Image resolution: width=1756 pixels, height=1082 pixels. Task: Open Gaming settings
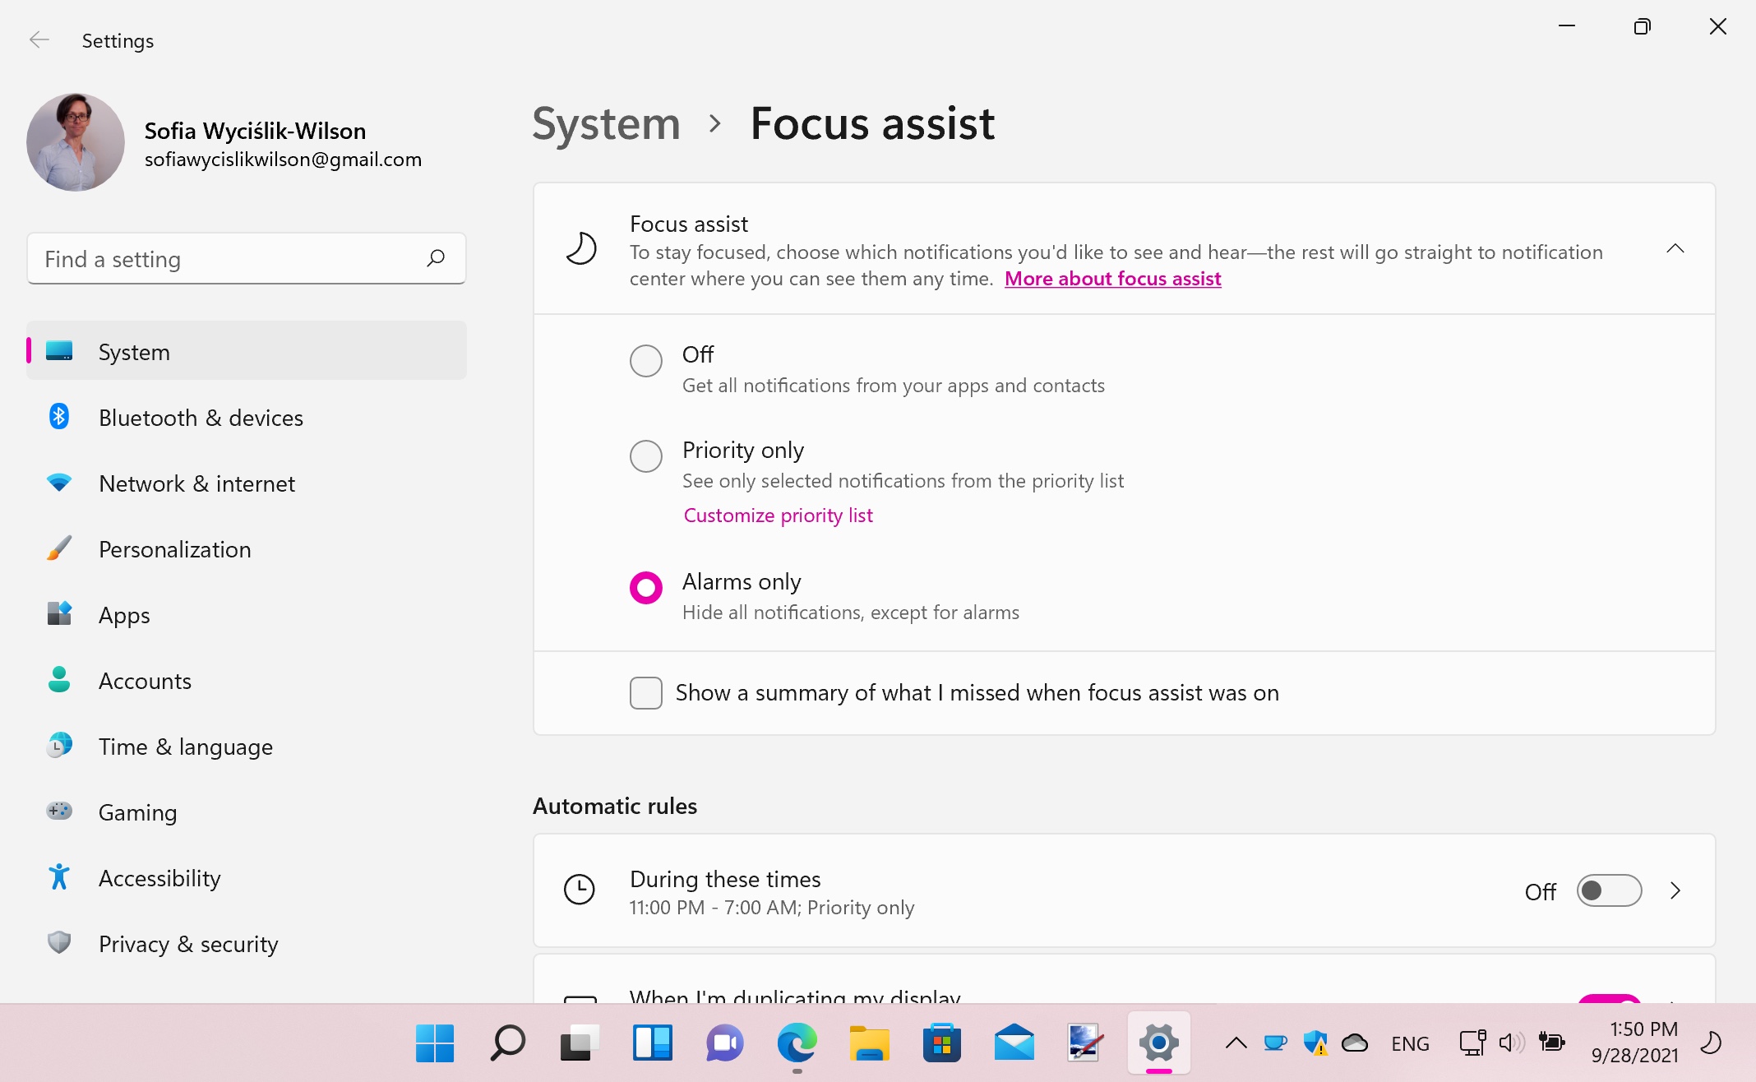[246, 811]
